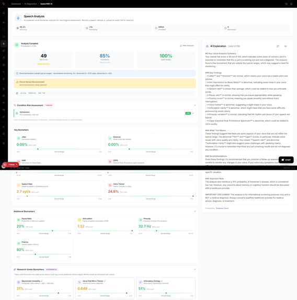Open the Cerebras Cloud link
The width and height of the screenshot is (297, 300).
pos(222,208)
